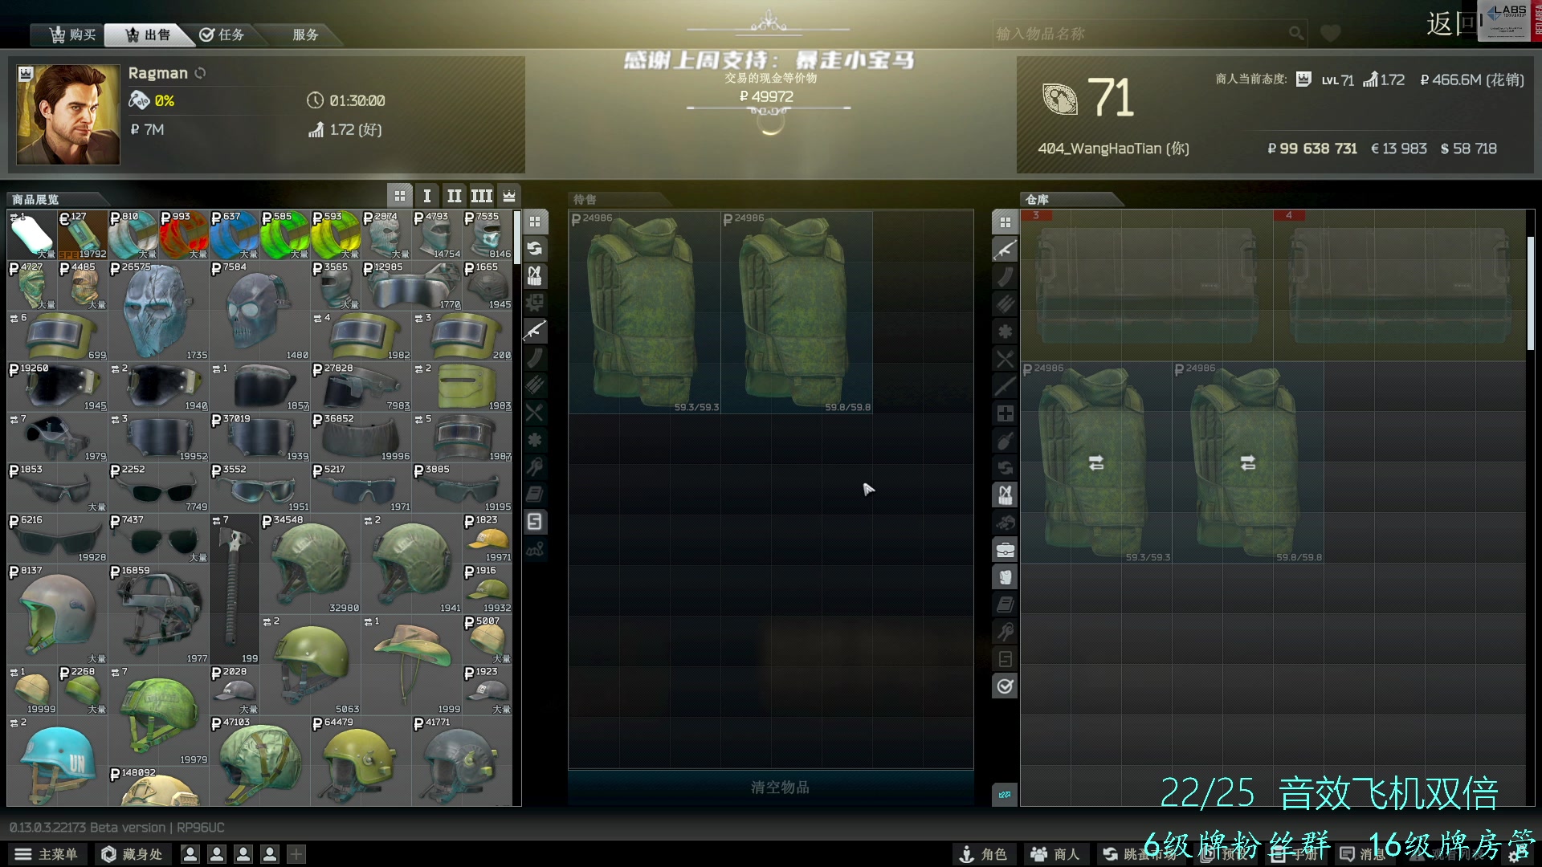Toggle loyalty level III filter

(x=482, y=196)
